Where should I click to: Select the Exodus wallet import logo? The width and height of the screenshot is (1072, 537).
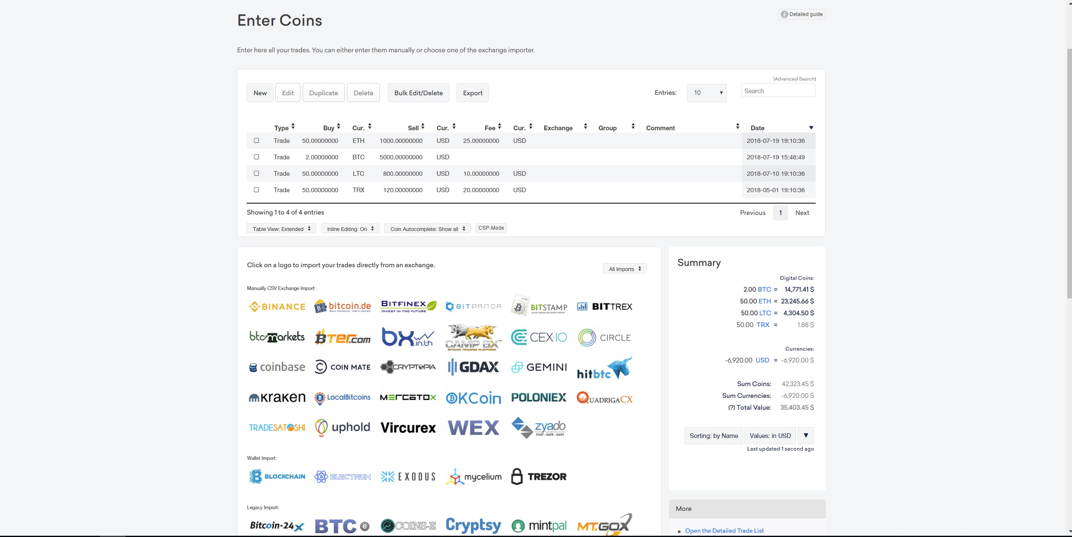pyautogui.click(x=408, y=477)
